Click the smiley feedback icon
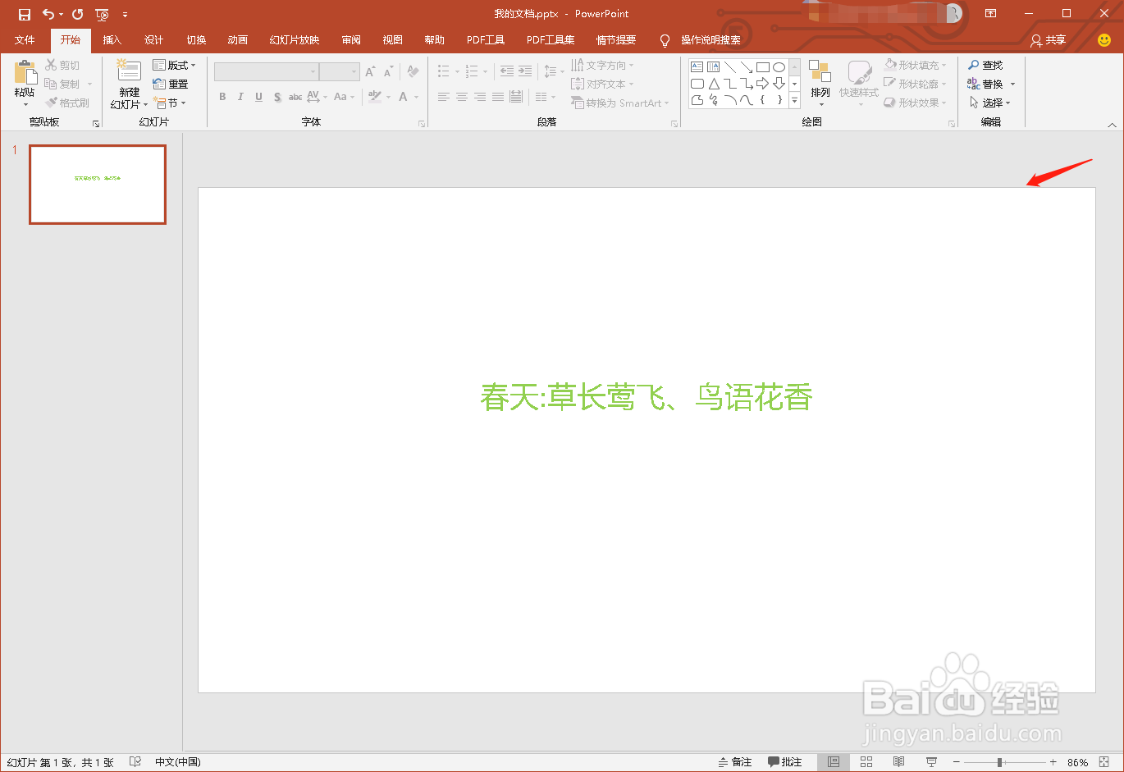 1104,39
